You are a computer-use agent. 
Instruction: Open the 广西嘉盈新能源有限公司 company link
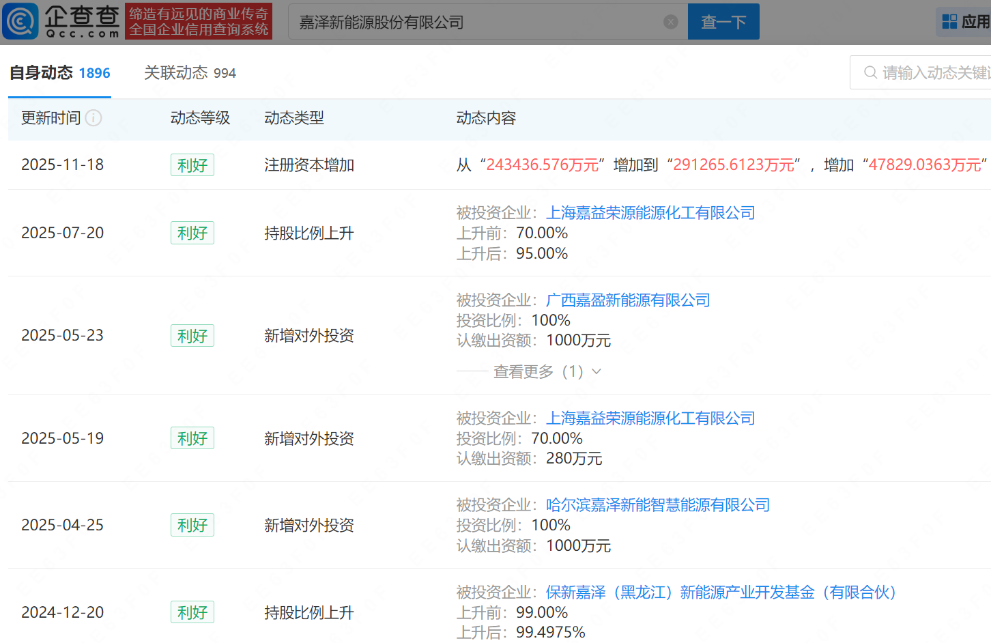627,300
